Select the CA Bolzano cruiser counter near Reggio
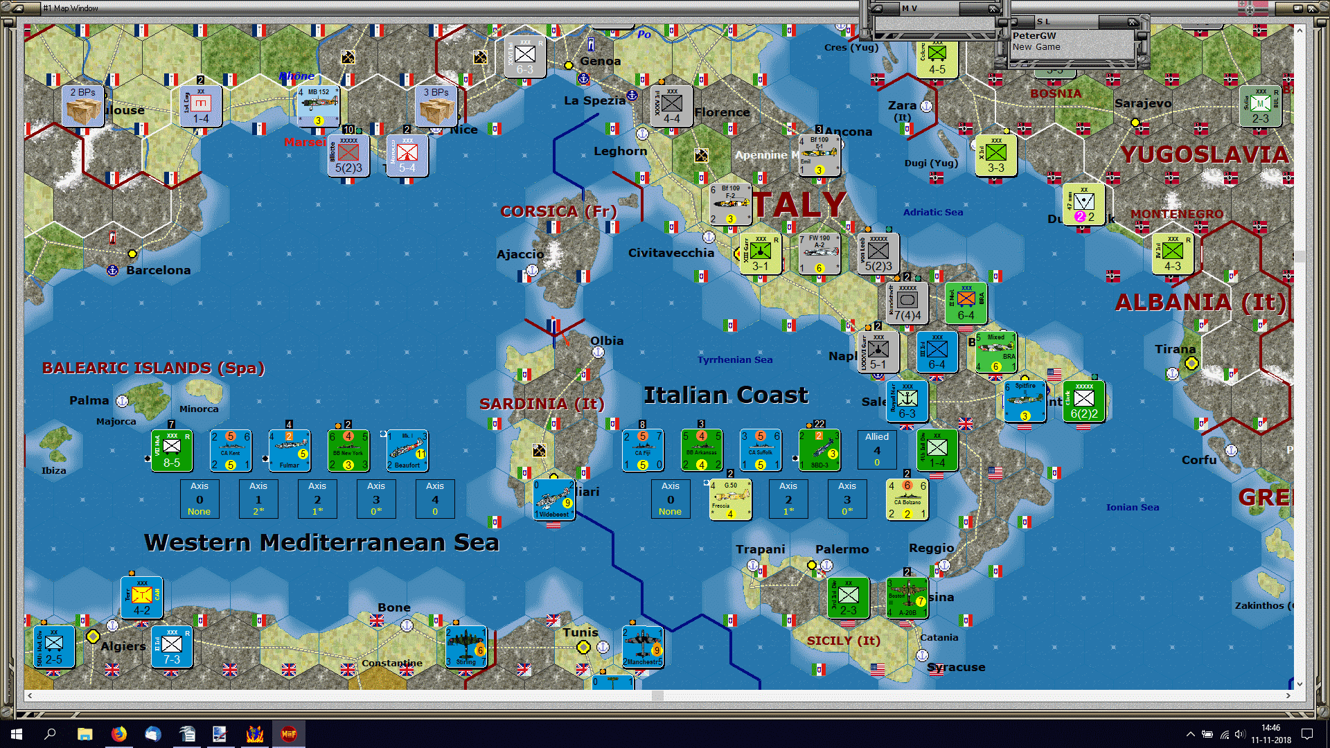 907,499
